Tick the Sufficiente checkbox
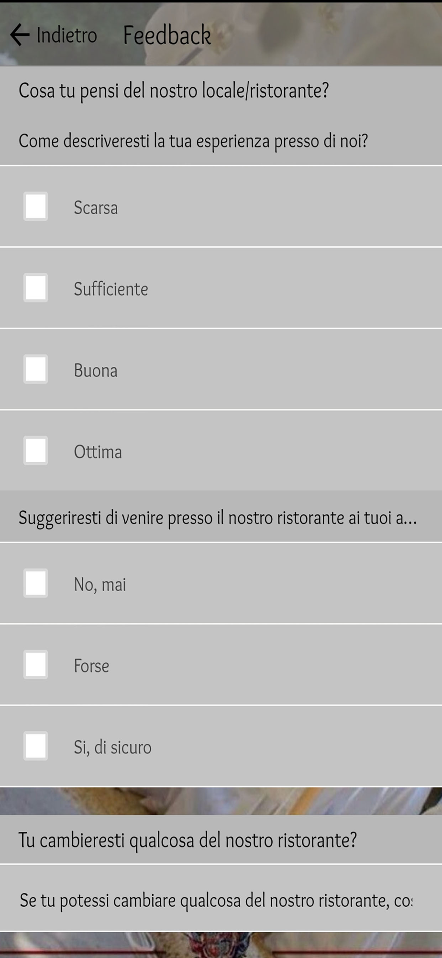The height and width of the screenshot is (958, 442). (36, 288)
